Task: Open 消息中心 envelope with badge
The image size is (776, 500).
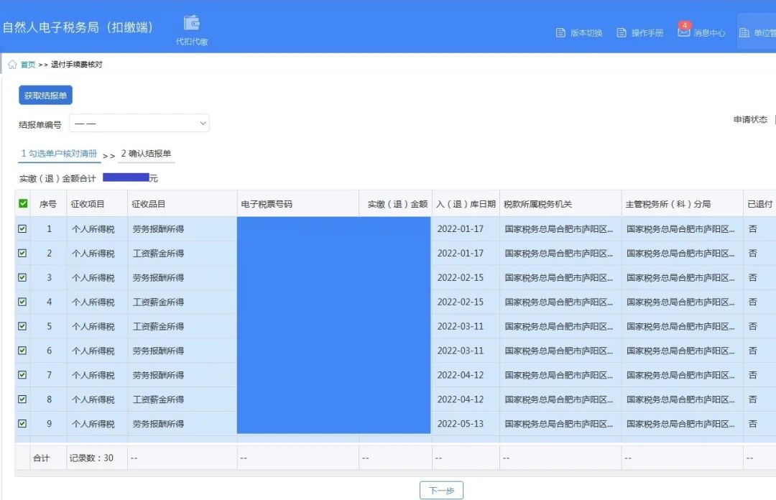Action: tap(683, 32)
